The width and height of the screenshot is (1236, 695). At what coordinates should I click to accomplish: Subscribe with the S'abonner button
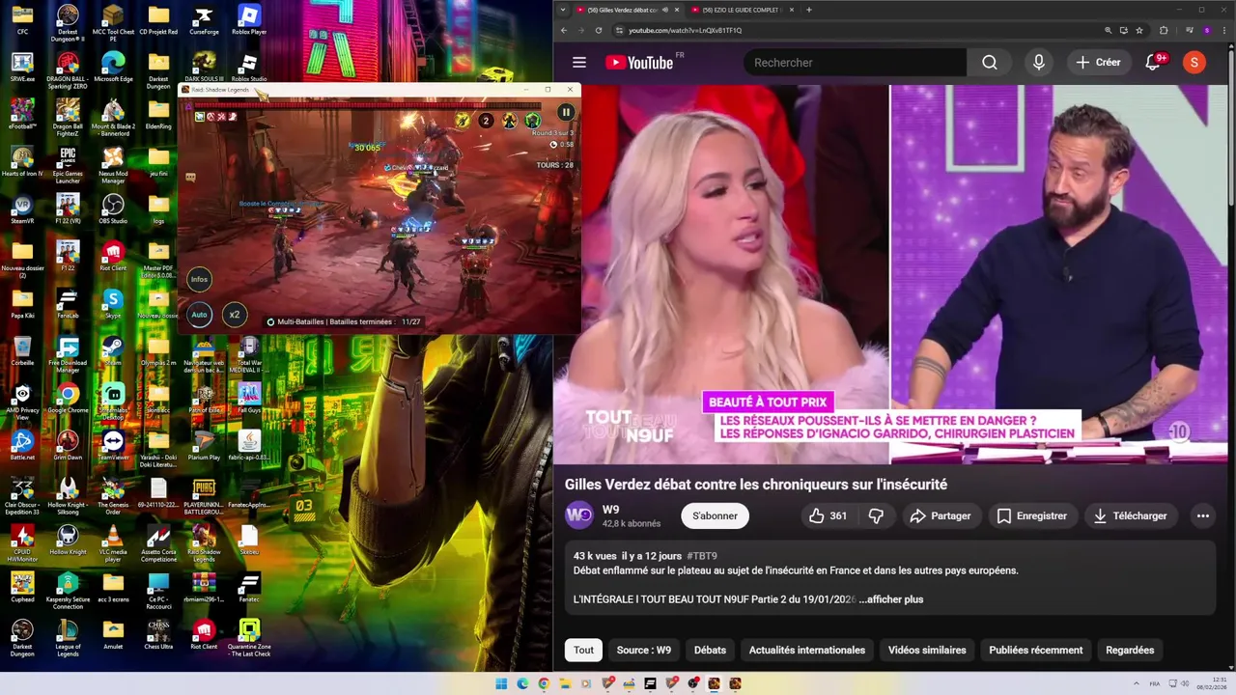click(x=715, y=515)
